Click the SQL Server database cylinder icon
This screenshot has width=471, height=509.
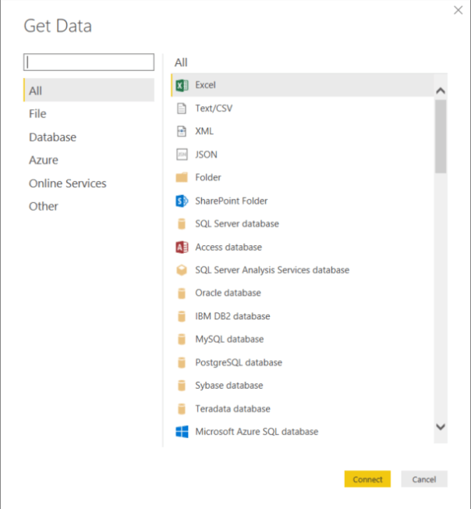(x=182, y=224)
